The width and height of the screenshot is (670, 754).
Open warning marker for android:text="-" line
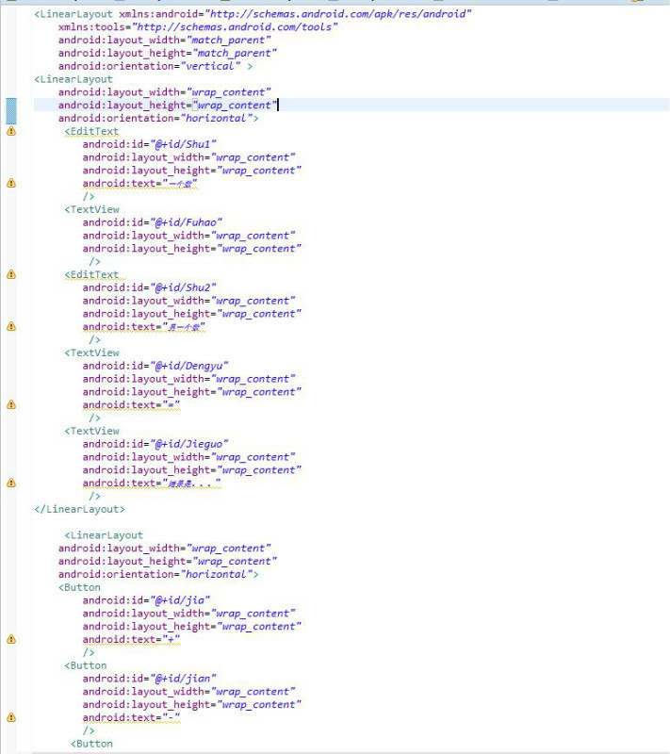click(11, 718)
